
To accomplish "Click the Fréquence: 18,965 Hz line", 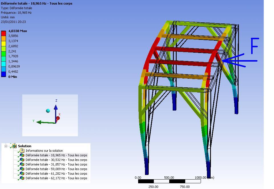I will [16, 13].
